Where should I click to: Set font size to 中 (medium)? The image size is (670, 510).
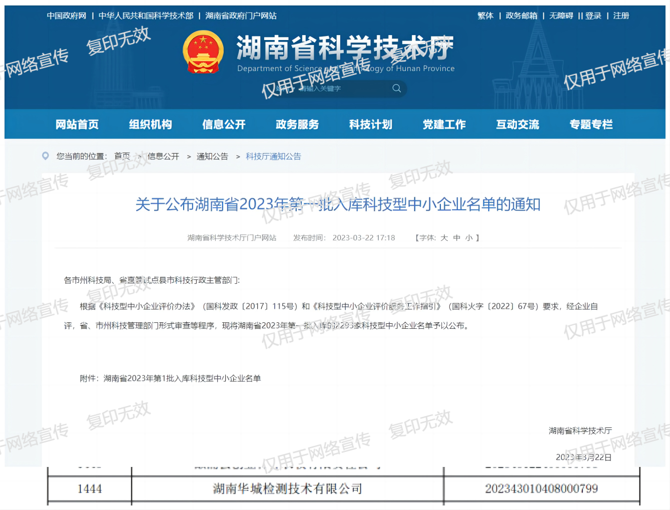(x=457, y=238)
